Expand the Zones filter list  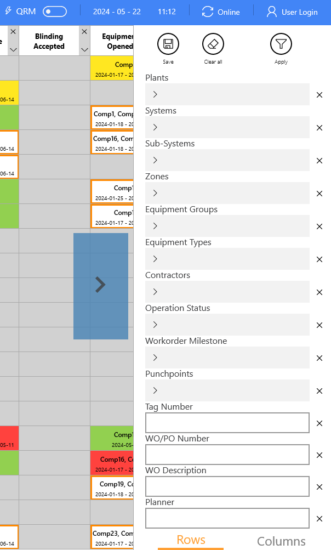[x=155, y=193]
